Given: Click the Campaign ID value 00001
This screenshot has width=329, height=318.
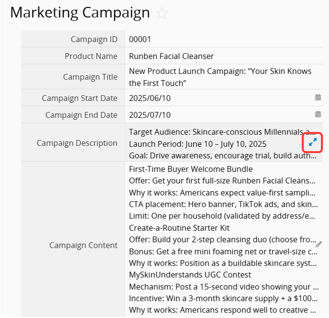Looking at the screenshot, I should (x=140, y=39).
